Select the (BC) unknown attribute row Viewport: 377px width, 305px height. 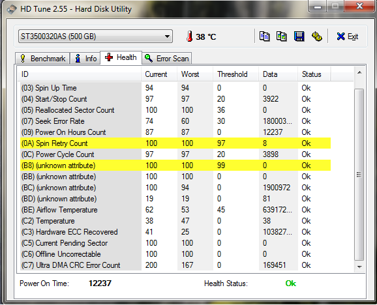click(x=175, y=188)
